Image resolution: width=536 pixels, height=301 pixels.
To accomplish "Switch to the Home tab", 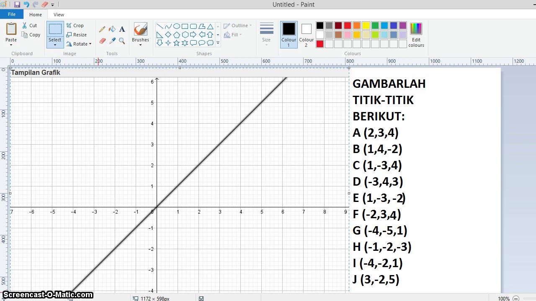I will tap(36, 15).
